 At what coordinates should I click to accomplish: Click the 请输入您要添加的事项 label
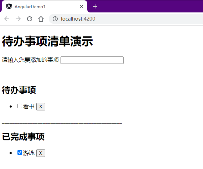pyautogui.click(x=30, y=60)
